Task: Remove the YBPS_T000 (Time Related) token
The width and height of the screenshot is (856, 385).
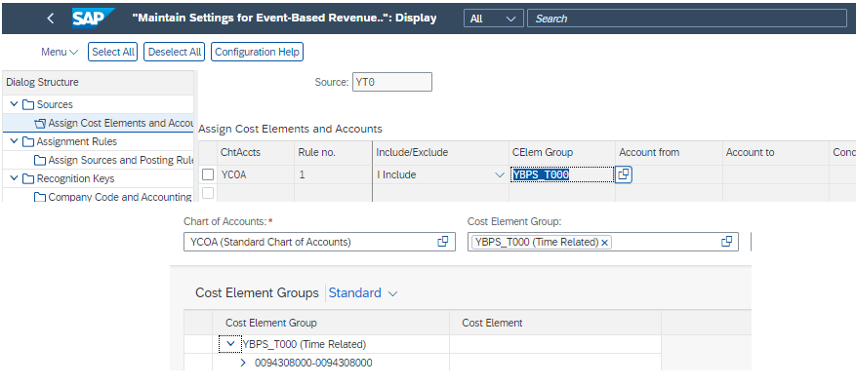Action: pyautogui.click(x=604, y=243)
